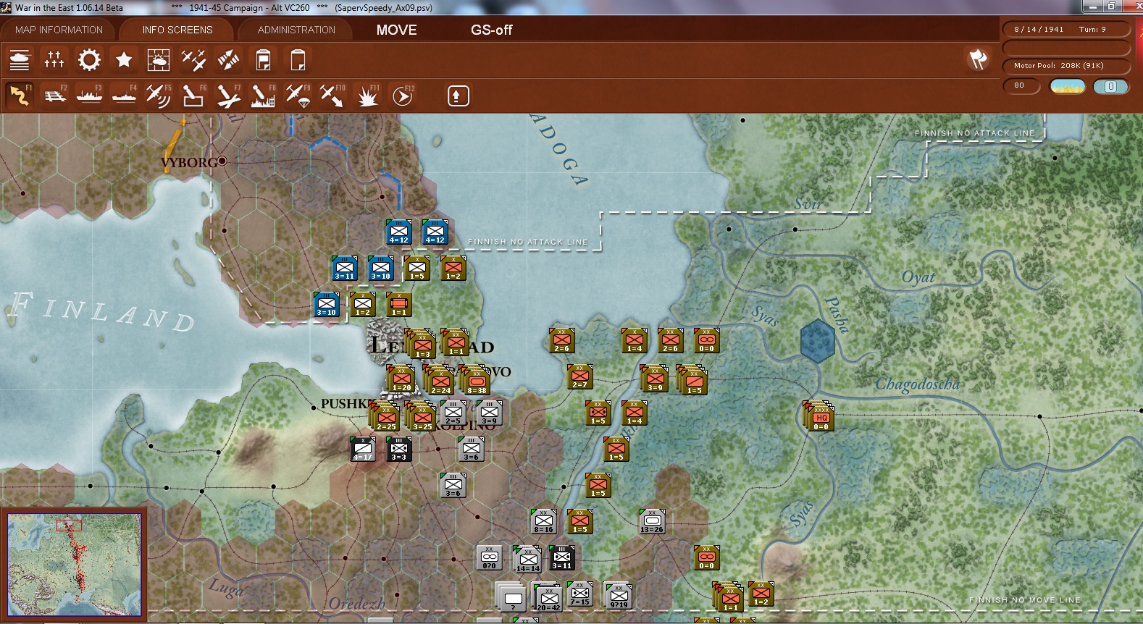This screenshot has width=1143, height=624.
Task: Click the minimap overview thumbnail
Action: pos(74,564)
